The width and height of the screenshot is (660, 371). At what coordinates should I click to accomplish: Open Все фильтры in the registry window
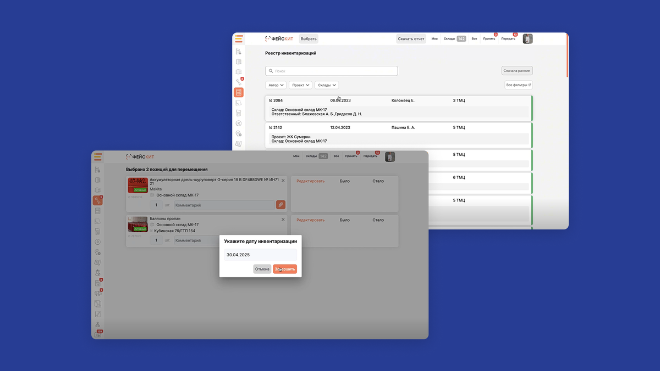click(519, 85)
